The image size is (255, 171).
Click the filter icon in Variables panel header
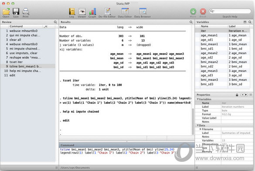245,22
